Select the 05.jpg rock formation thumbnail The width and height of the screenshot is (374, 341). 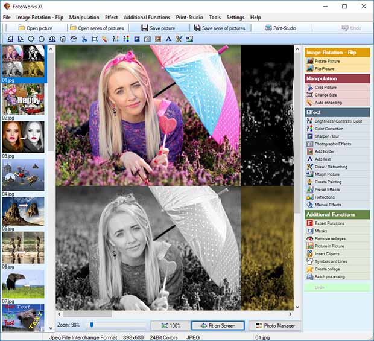click(x=23, y=211)
